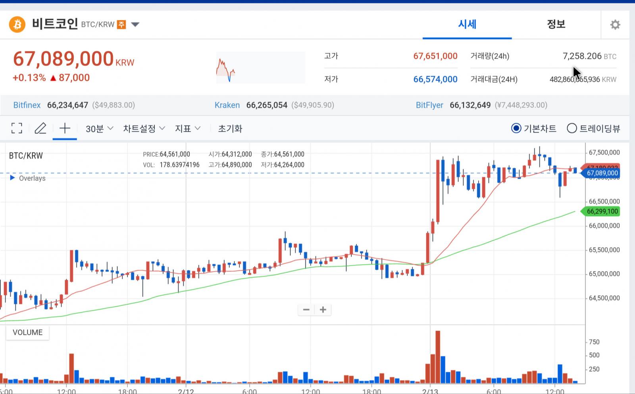
Task: Zoom in chart with plus button
Action: (323, 310)
